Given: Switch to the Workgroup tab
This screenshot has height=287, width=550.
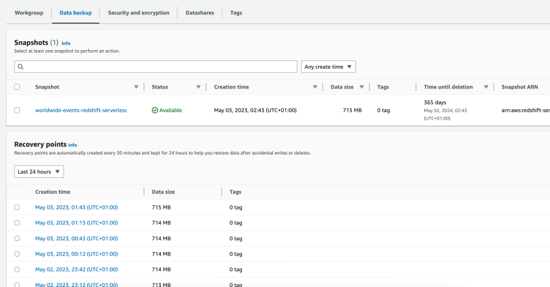Looking at the screenshot, I should pos(29,12).
